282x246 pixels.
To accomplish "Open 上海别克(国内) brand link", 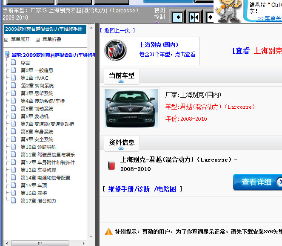I will [159, 45].
